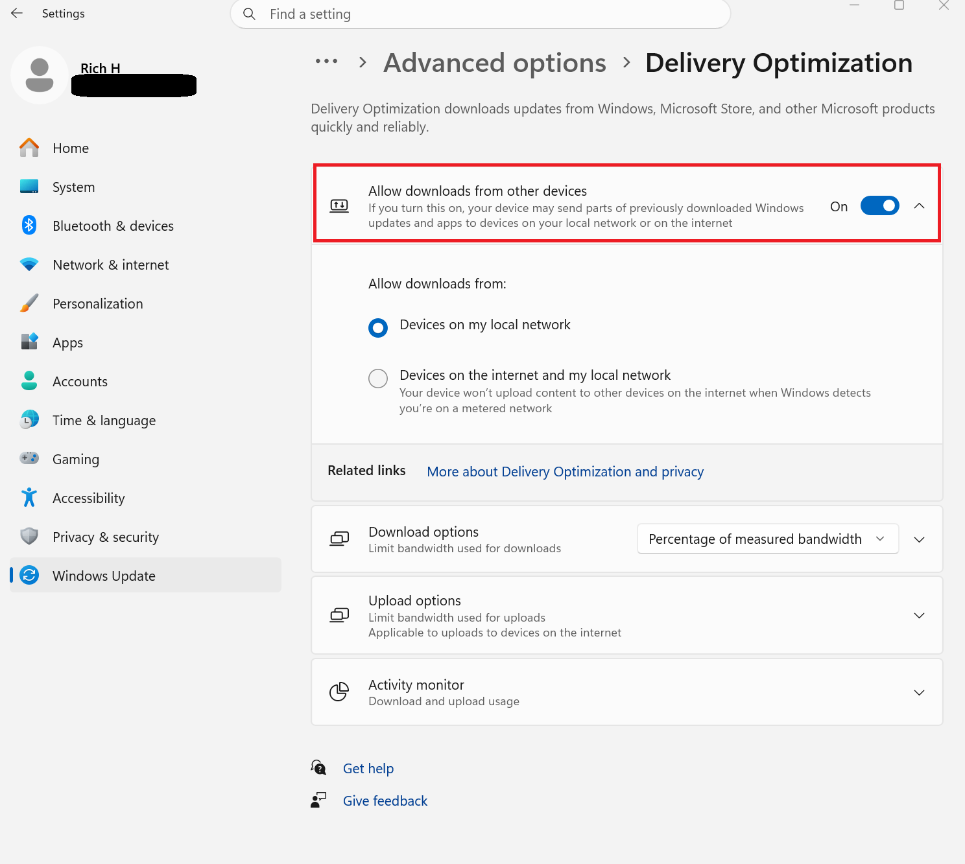The height and width of the screenshot is (864, 965).
Task: Go to Time & language
Action: pos(145,420)
